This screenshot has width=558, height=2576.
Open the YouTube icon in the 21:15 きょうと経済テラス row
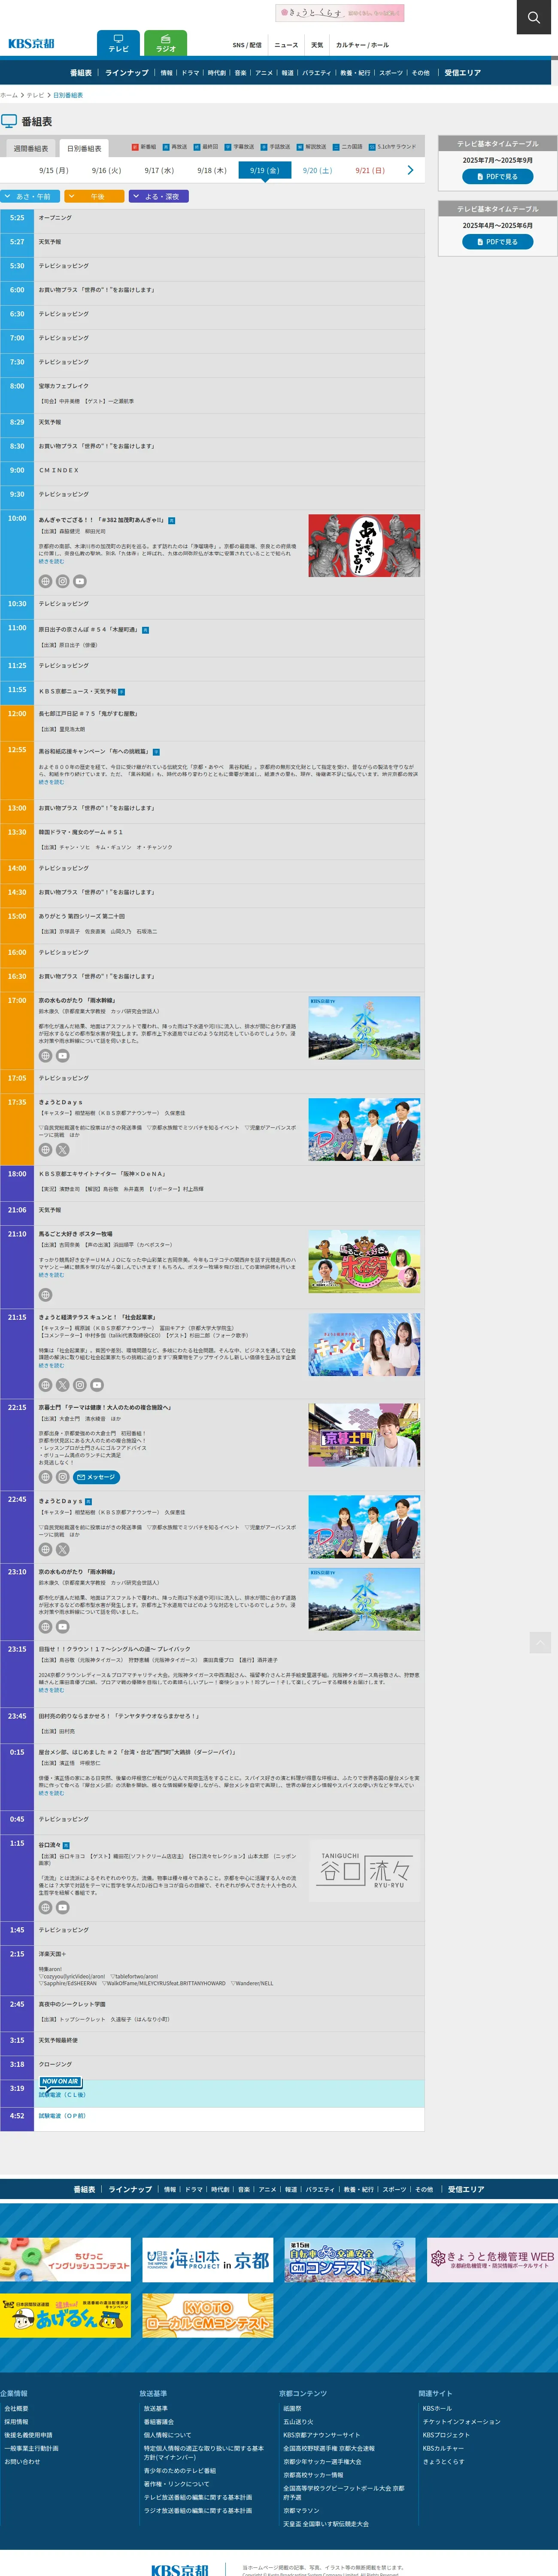pyautogui.click(x=97, y=1385)
